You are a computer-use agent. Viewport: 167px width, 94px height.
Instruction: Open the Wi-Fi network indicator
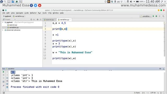coord(121,2)
